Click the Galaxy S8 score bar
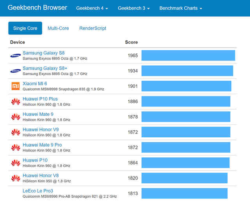The height and width of the screenshot is (205, 250). coord(188,56)
